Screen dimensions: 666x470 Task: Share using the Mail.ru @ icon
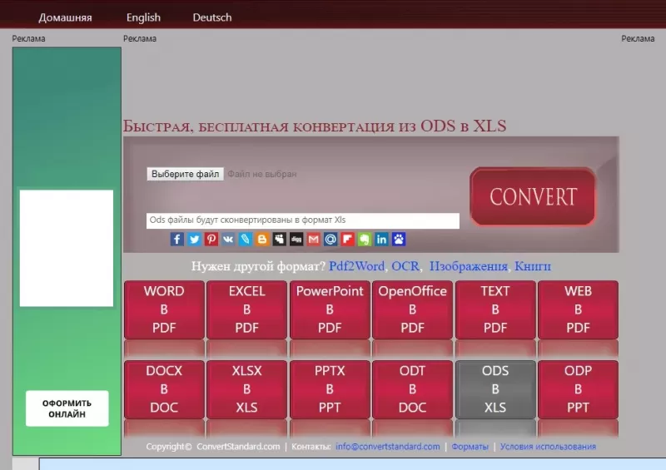pos(331,239)
